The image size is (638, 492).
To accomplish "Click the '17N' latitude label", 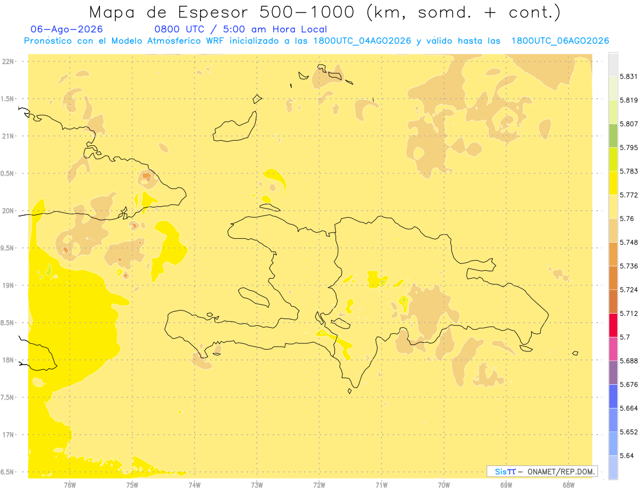I will pos(8,435).
